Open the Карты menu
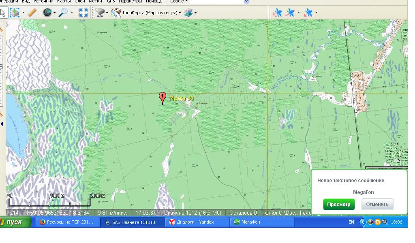415x243 pixels. point(64,2)
